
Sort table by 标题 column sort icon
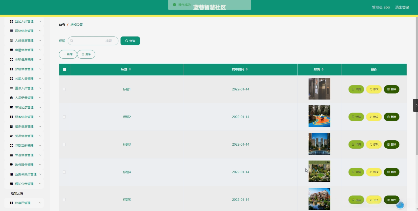tap(130, 69)
